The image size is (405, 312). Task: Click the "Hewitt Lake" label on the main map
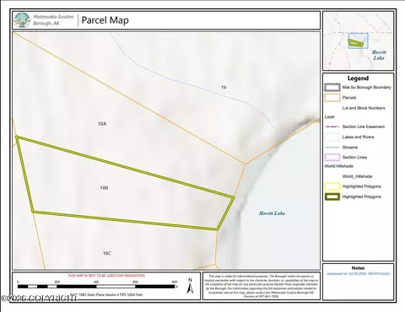point(272,213)
